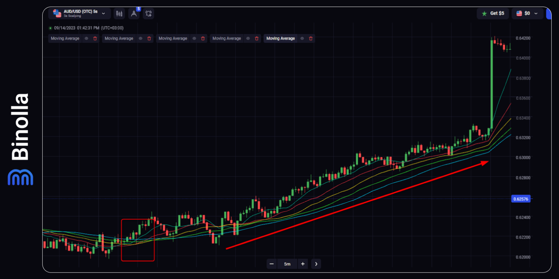
Task: Create a new price alert
Action: pos(148,13)
